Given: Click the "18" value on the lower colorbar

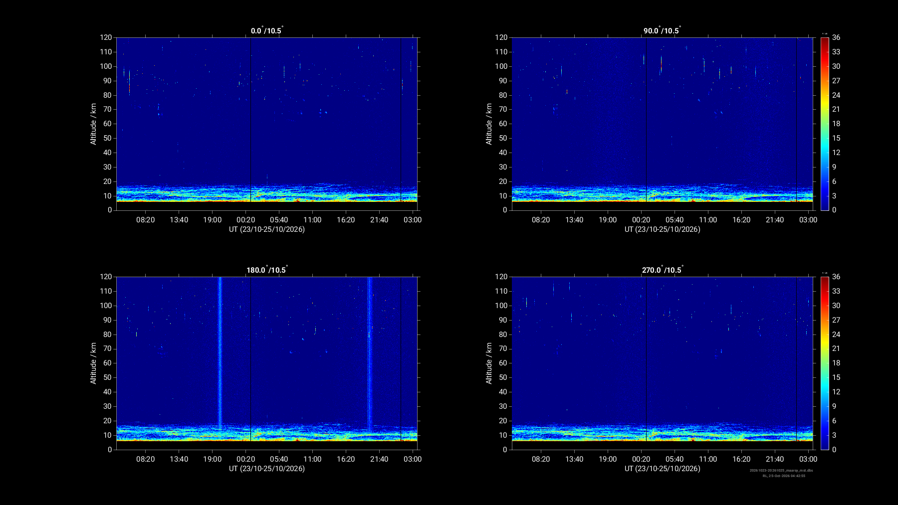Looking at the screenshot, I should [836, 363].
